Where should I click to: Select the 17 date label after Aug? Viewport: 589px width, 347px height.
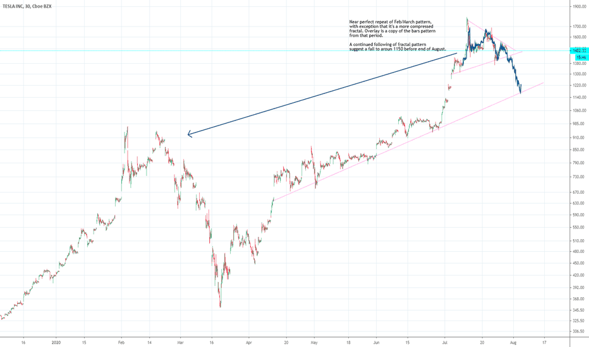[544, 343]
